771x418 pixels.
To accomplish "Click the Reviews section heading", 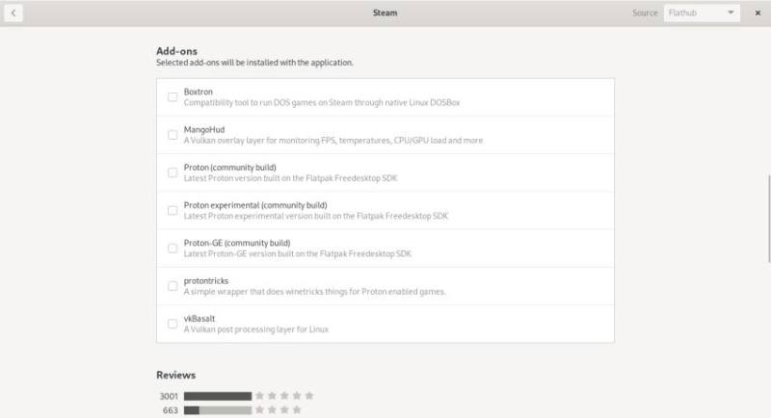I will pyautogui.click(x=176, y=375).
